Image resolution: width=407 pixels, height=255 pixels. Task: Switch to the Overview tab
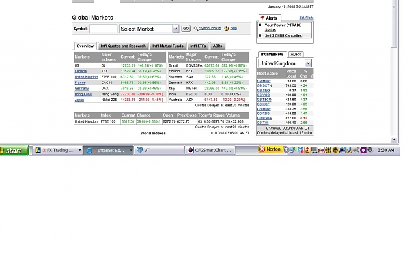pyautogui.click(x=85, y=46)
